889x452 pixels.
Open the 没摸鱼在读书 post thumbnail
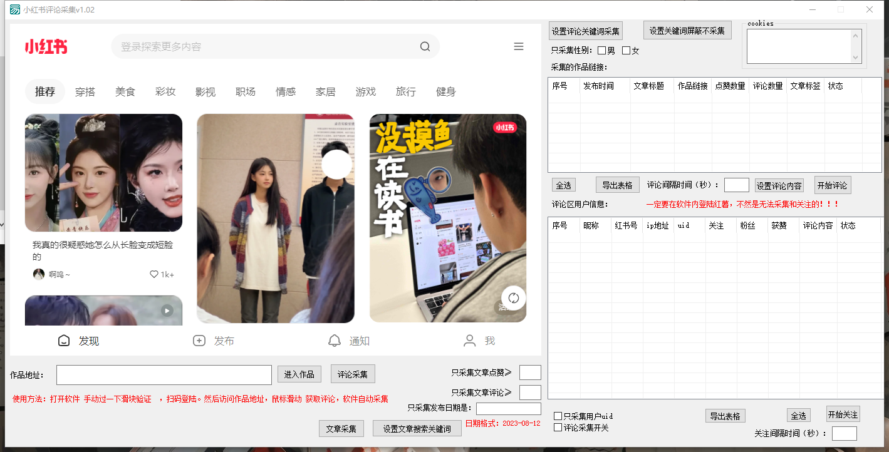(x=447, y=218)
